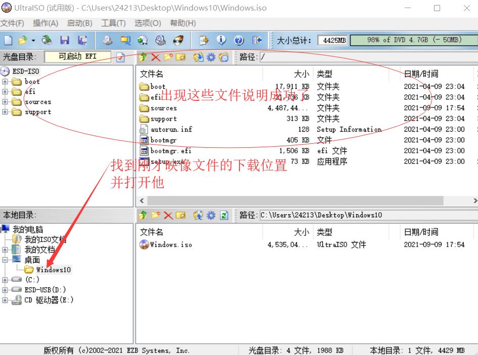
Task: Select the ESD-ISO root tree item
Action: coord(26,72)
